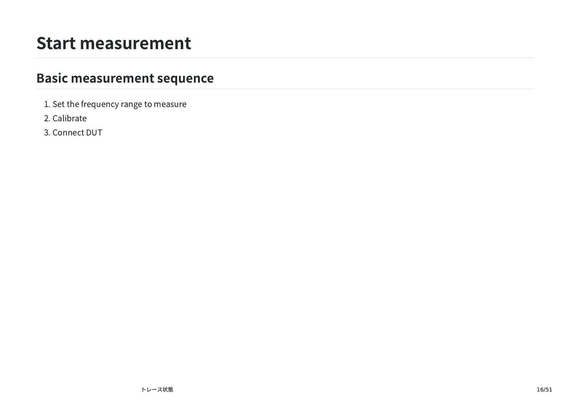This screenshot has height=403, width=570.
Task: Select list item "Set the frequency range to measure"
Action: [x=119, y=104]
